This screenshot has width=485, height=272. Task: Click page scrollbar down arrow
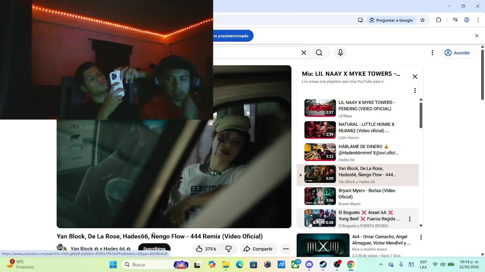482,255
